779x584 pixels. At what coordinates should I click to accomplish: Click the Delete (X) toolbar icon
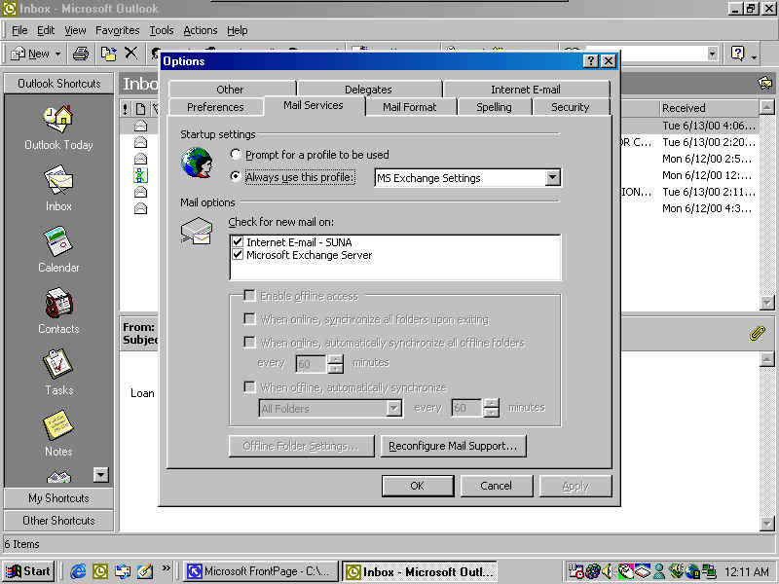tap(131, 53)
